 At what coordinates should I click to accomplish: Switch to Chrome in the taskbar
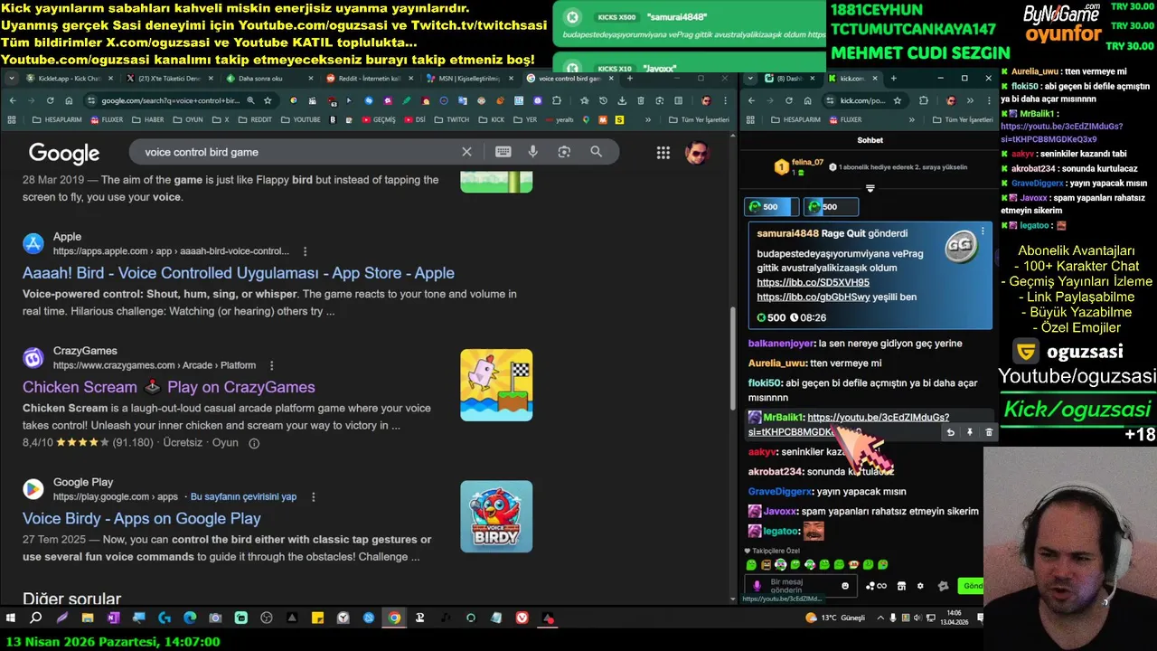(x=394, y=618)
